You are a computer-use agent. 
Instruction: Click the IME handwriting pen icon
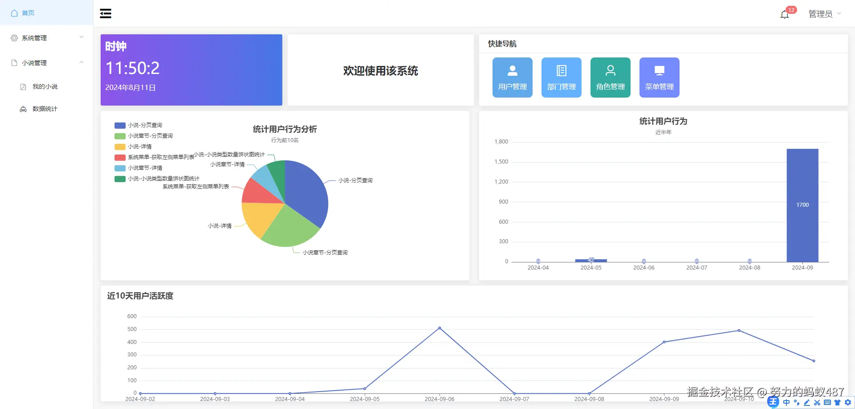coord(807,402)
